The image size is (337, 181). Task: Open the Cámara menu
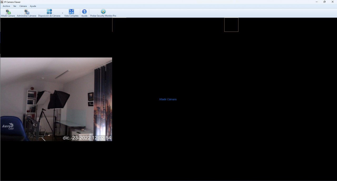[x=23, y=6]
